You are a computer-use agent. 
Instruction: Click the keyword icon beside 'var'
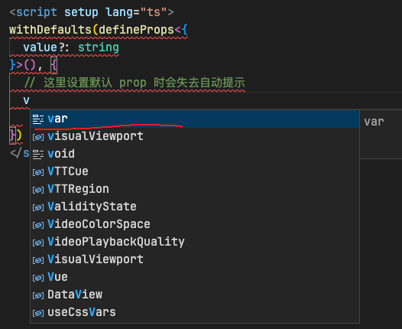38,119
